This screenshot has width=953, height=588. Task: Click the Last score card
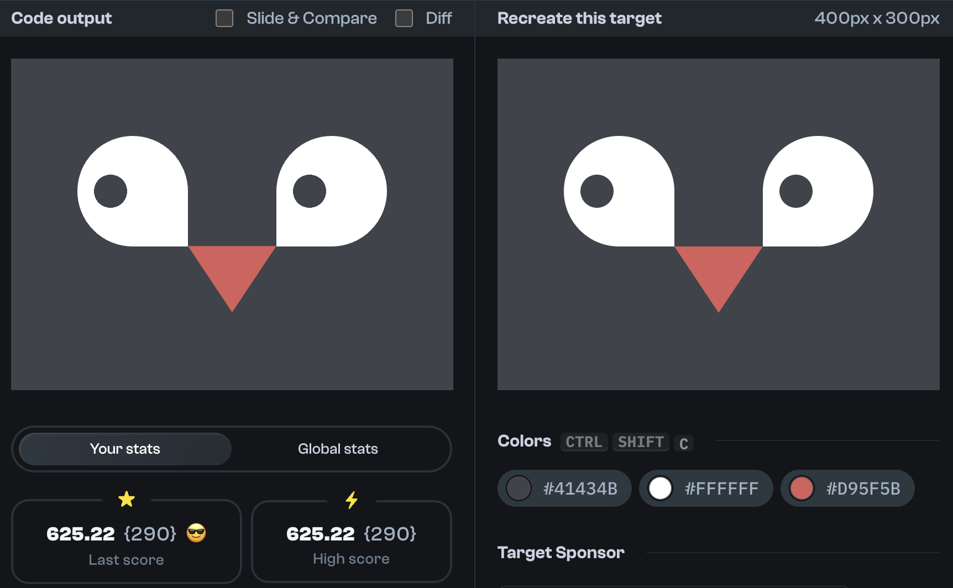pos(127,542)
